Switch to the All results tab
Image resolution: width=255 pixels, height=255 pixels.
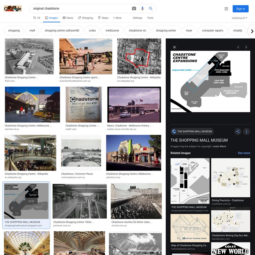[x=37, y=18]
